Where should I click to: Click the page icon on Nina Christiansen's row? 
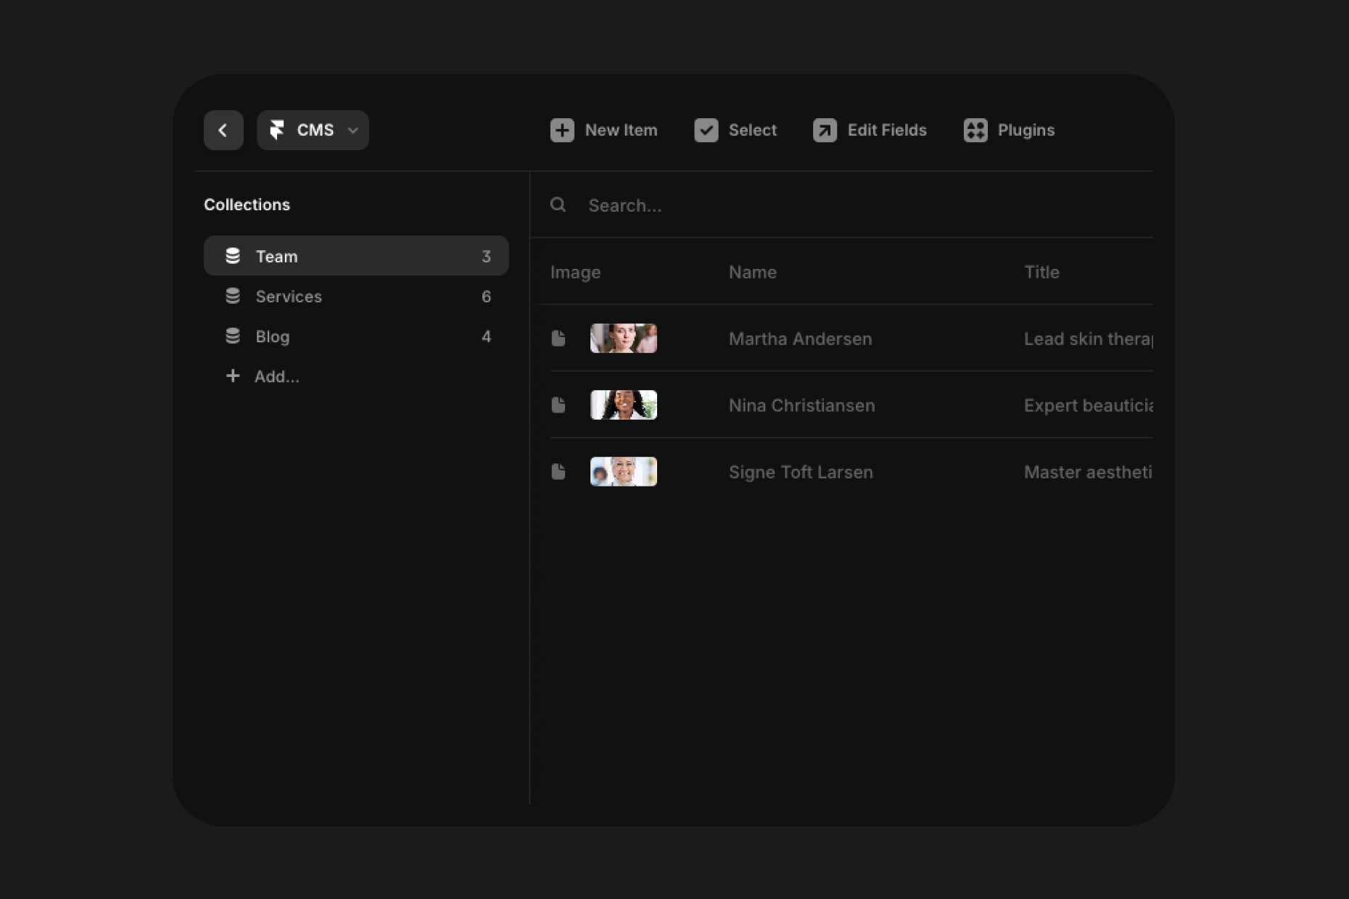click(558, 405)
